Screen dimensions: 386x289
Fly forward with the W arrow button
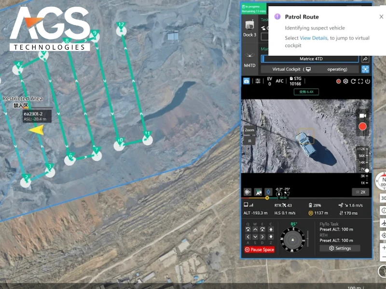click(255, 230)
